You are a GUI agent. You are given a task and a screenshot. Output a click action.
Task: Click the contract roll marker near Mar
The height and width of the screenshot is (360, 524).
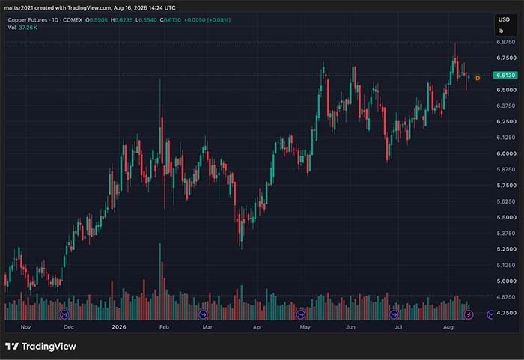203,314
